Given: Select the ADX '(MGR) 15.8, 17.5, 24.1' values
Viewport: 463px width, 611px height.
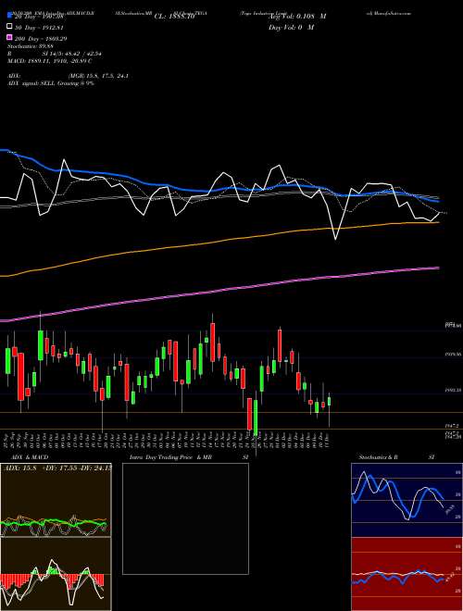Looking at the screenshot, I should coord(98,76).
